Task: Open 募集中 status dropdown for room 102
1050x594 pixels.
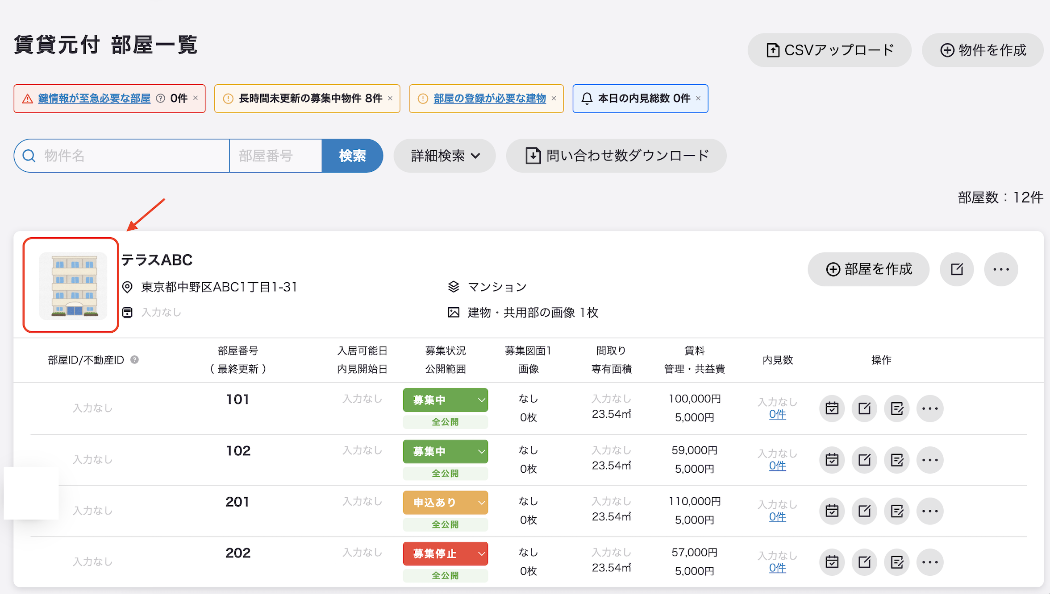Action: click(445, 451)
